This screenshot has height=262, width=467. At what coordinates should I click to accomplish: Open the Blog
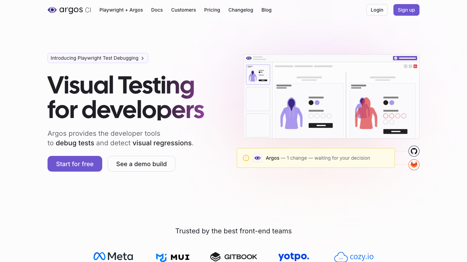[x=266, y=10]
